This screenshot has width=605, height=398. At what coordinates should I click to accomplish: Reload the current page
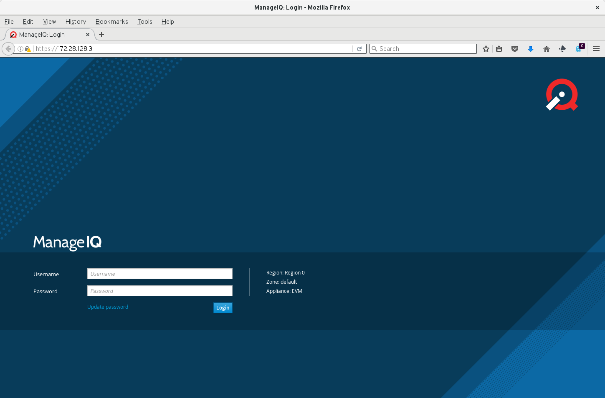359,49
